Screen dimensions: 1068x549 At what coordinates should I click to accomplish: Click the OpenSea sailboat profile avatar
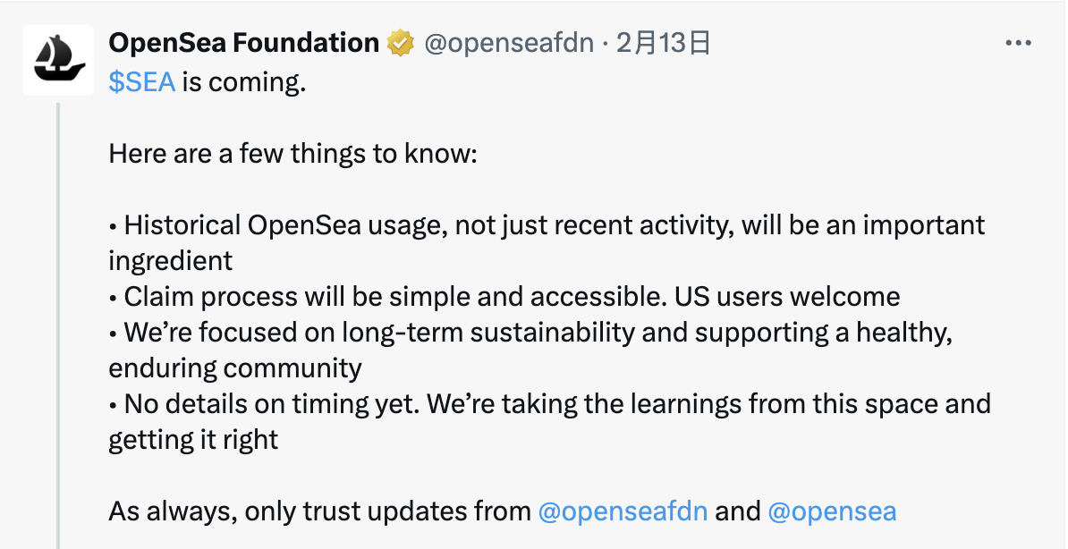click(x=58, y=59)
